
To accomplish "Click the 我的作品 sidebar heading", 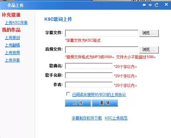I will point(11,30).
